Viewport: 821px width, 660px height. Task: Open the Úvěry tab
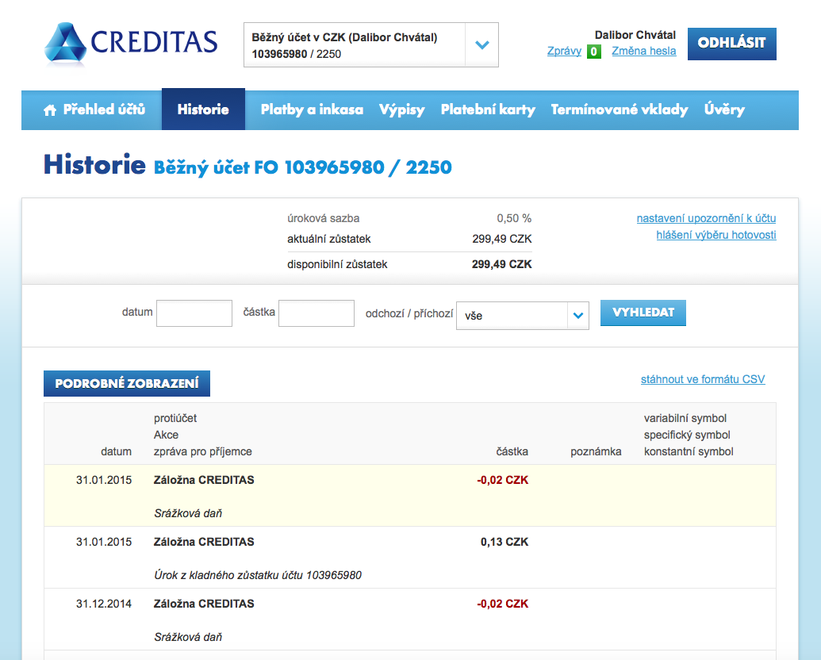pos(724,109)
